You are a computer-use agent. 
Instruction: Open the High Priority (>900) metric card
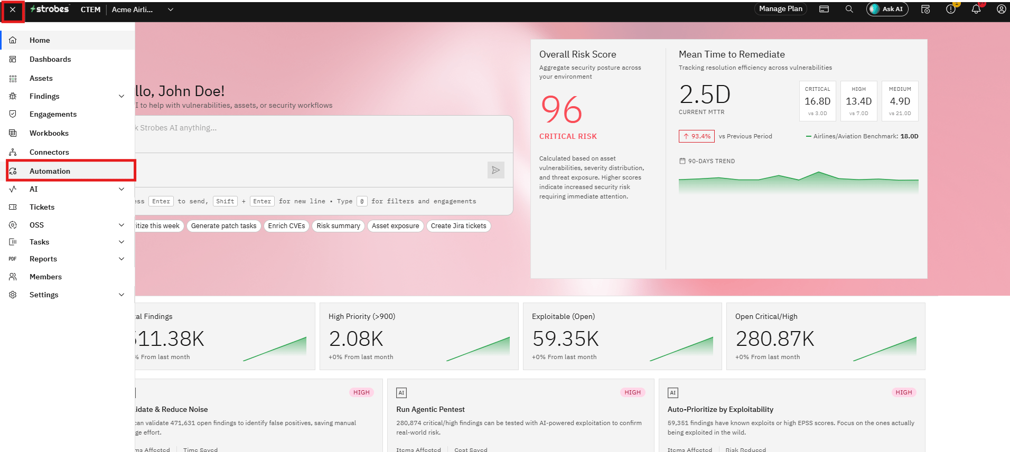(419, 336)
